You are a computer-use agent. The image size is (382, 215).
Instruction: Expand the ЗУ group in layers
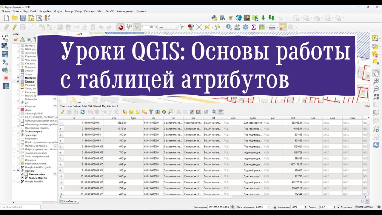coord(14,103)
